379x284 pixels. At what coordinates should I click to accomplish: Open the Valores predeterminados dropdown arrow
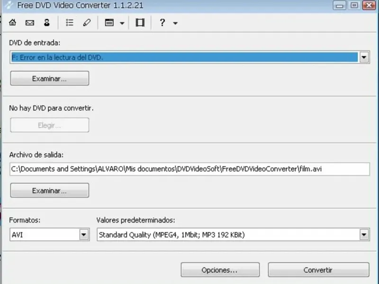click(364, 234)
